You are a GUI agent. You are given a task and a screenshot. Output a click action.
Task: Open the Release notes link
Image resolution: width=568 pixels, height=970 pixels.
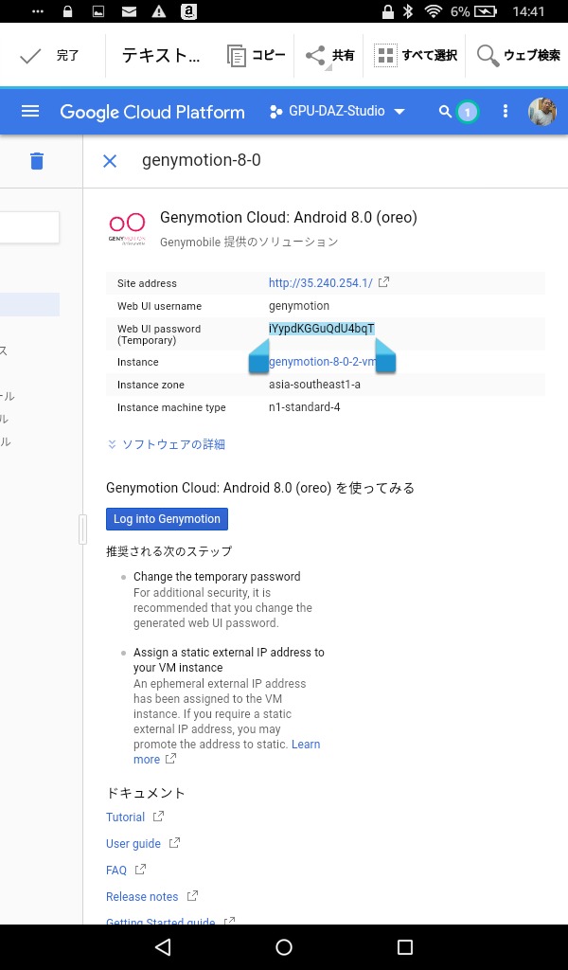point(142,897)
